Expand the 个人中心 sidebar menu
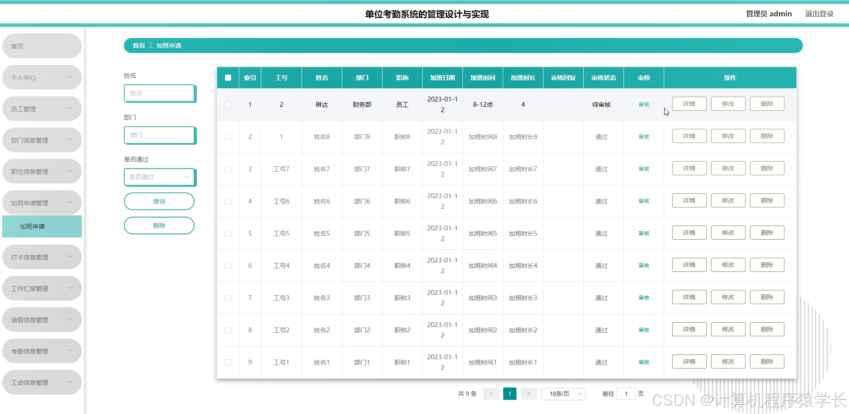This screenshot has height=414, width=849. (x=42, y=77)
